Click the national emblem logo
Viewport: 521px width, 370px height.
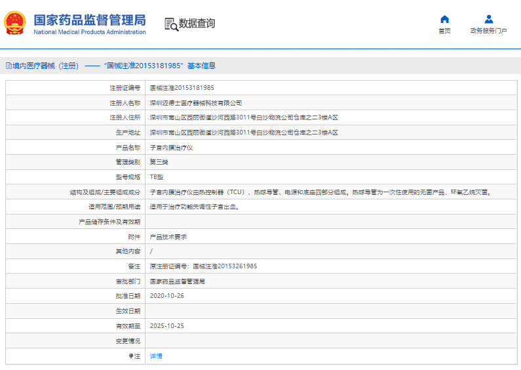click(x=15, y=23)
